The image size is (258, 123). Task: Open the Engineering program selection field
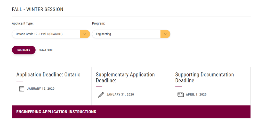click(126, 34)
